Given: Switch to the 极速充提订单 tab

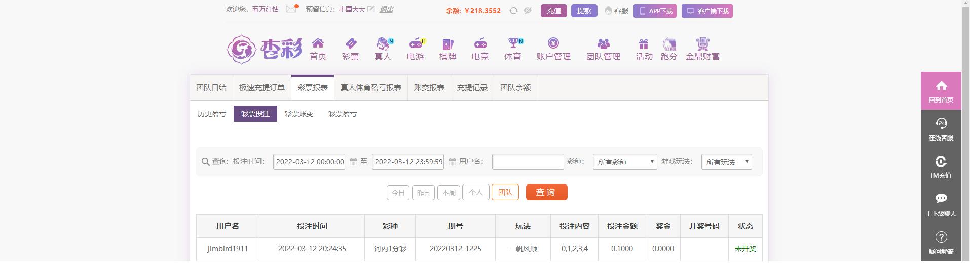Looking at the screenshot, I should (x=262, y=88).
